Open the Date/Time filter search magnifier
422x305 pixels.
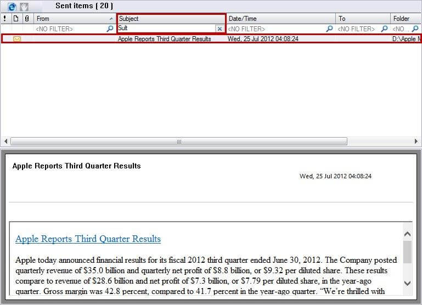point(329,29)
